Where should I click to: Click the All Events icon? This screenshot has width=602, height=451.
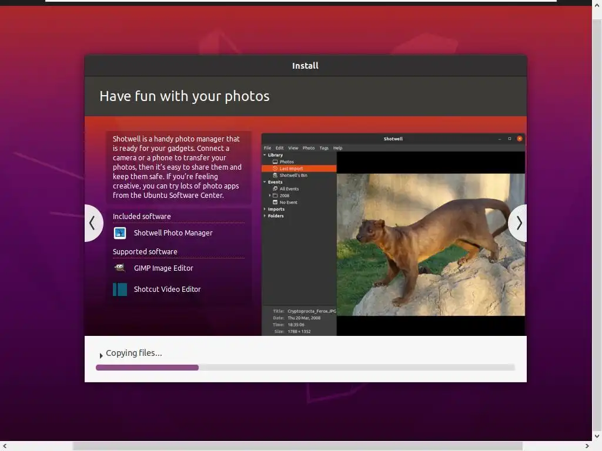275,189
